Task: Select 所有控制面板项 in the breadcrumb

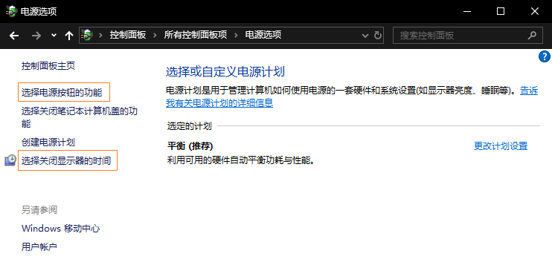Action: [196, 35]
